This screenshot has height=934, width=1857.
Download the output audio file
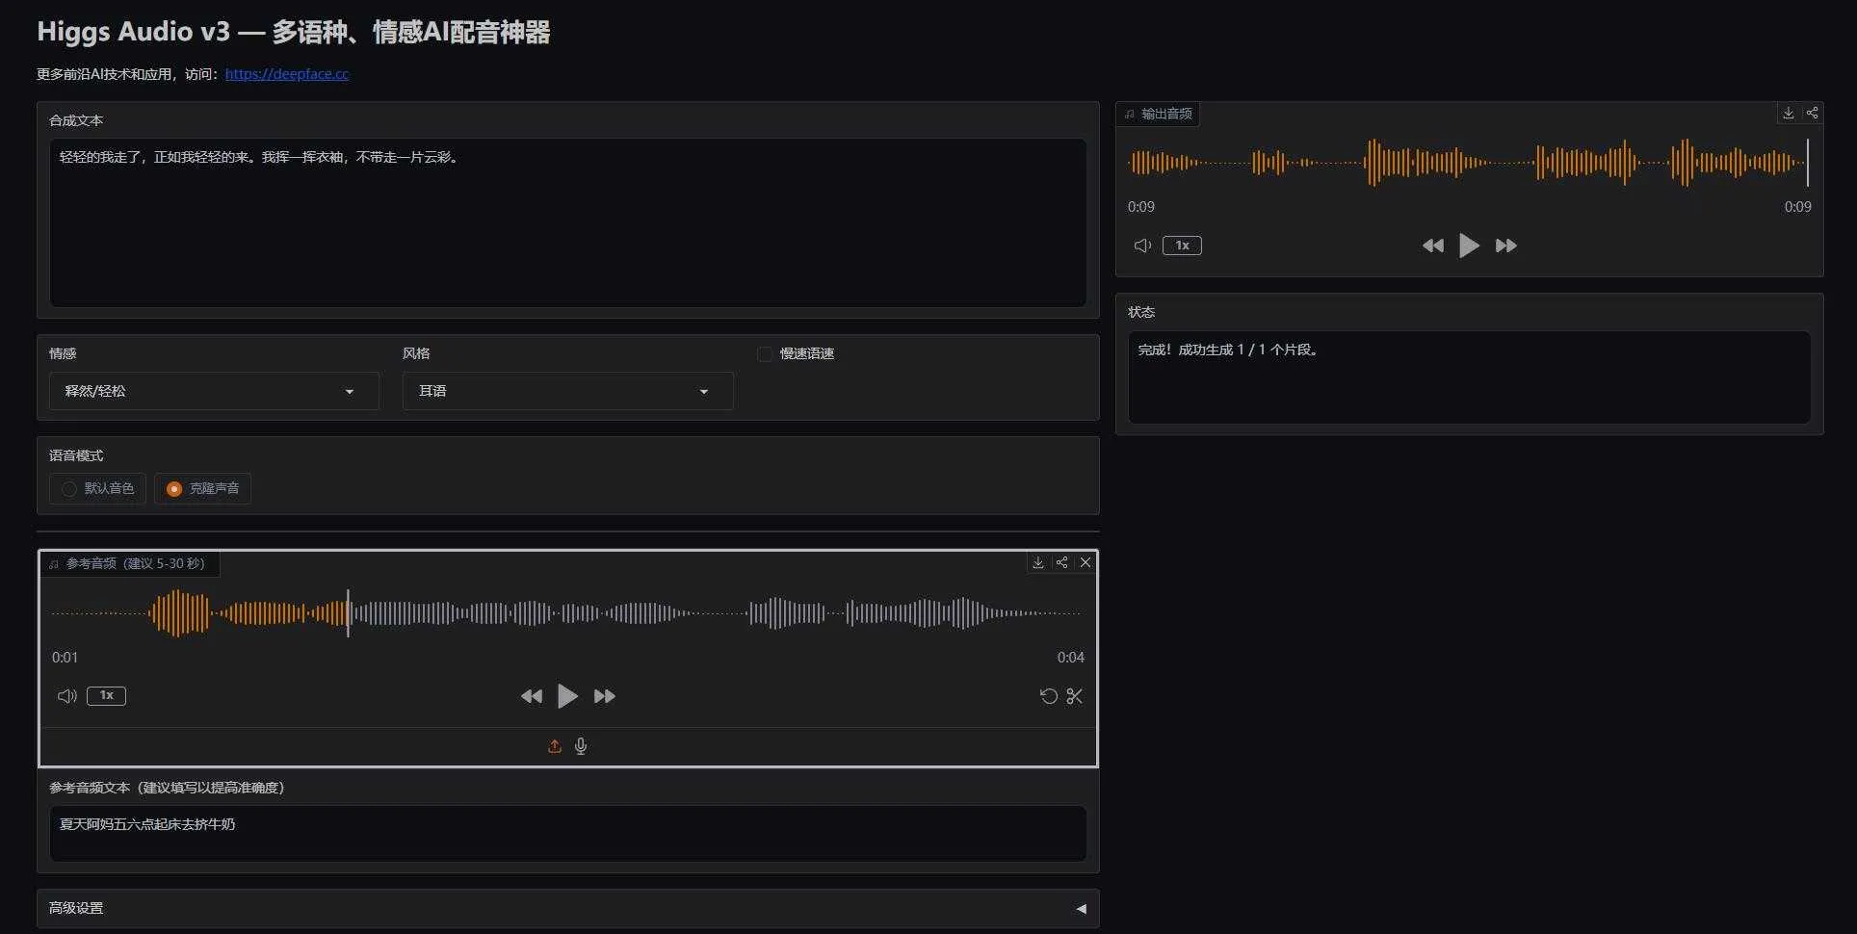click(1788, 114)
